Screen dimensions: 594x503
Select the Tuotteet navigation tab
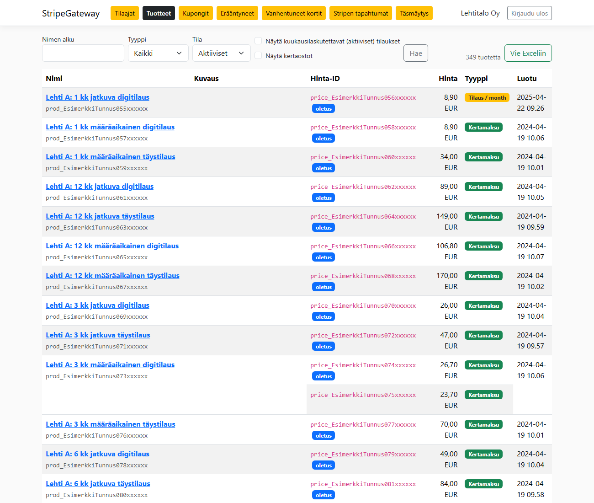(x=159, y=13)
